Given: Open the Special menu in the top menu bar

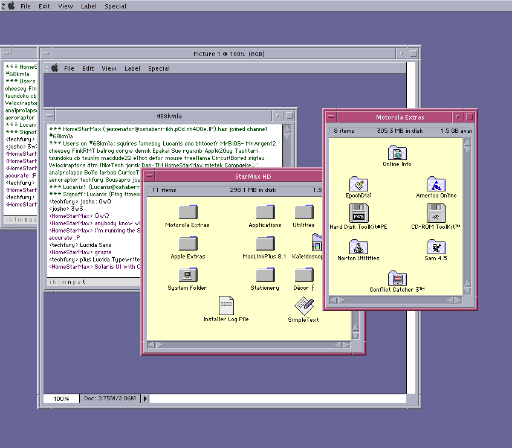Looking at the screenshot, I should click(115, 6).
